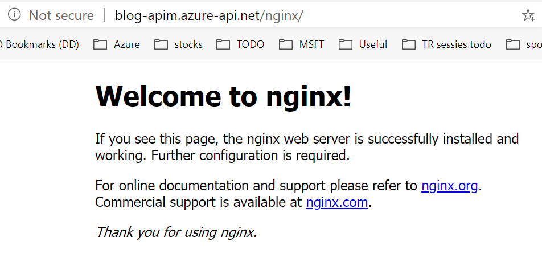Click the Thank you for using nginx text
This screenshot has height=253, width=542.
tap(176, 232)
